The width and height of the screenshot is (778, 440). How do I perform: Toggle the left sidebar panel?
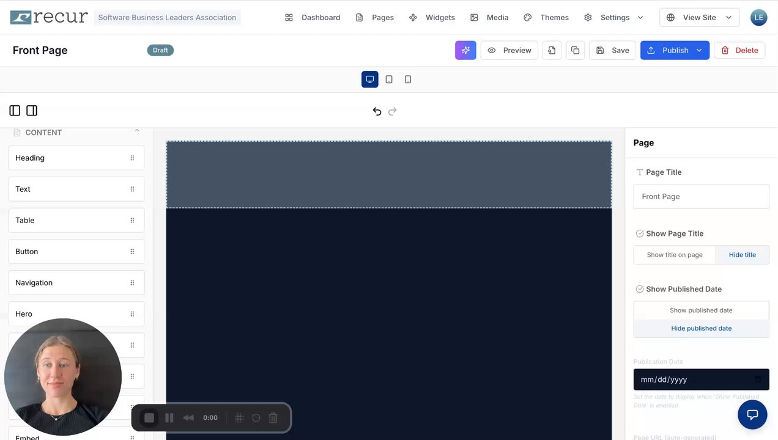(15, 111)
